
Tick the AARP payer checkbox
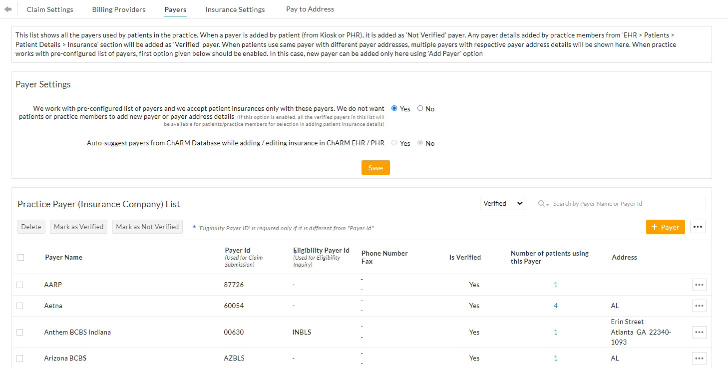pos(20,285)
